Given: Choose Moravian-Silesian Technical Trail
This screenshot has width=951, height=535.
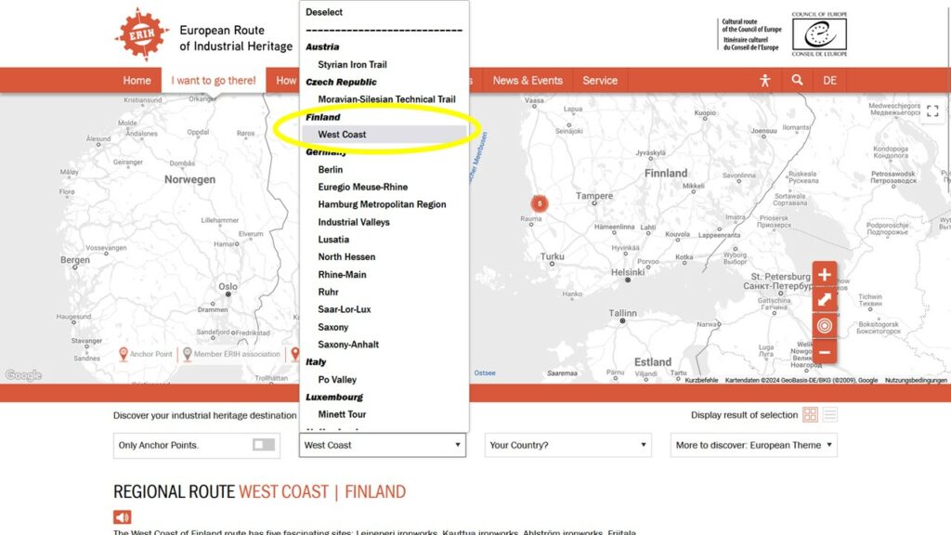Looking at the screenshot, I should click(x=386, y=99).
